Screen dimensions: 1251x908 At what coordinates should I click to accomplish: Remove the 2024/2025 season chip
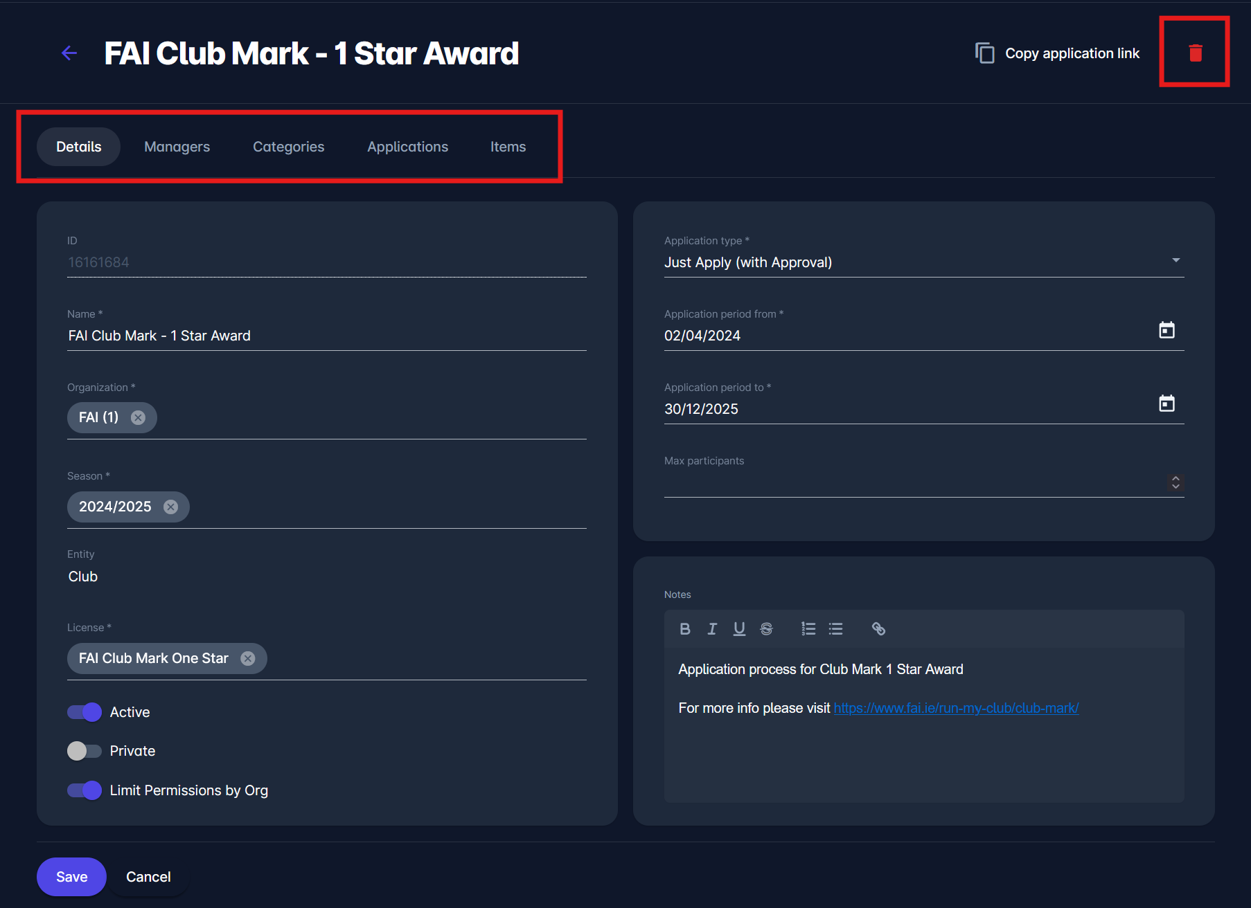[170, 507]
